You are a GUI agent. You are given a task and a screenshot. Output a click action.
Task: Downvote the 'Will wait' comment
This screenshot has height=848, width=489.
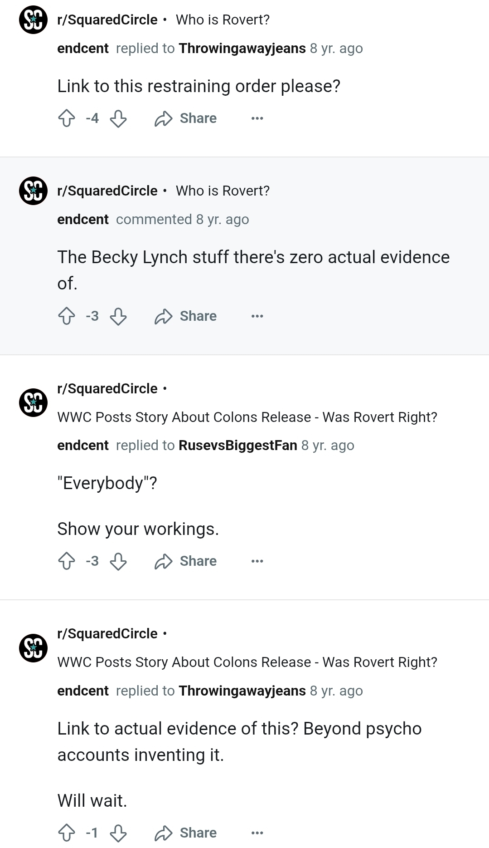(118, 833)
